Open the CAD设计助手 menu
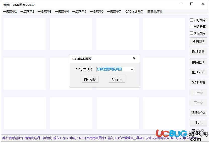The image size is (210, 143). pos(134,12)
